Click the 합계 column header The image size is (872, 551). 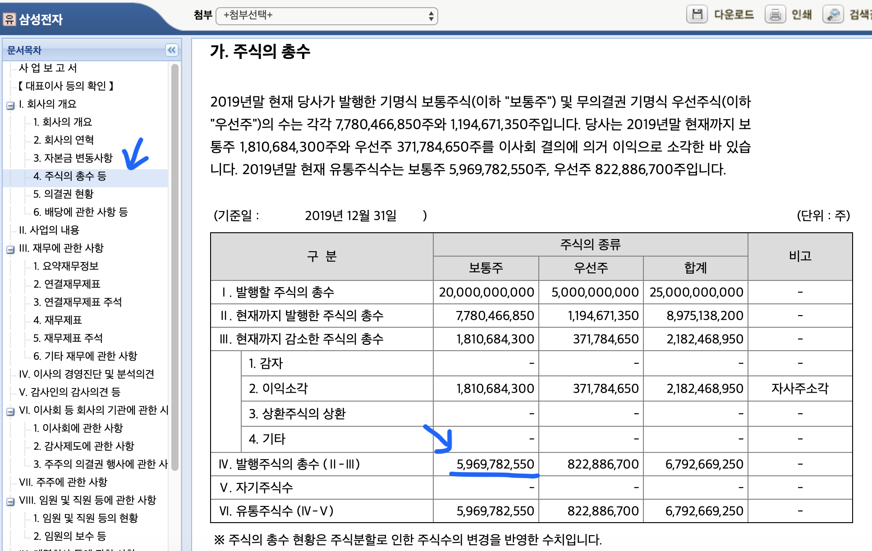[695, 268]
